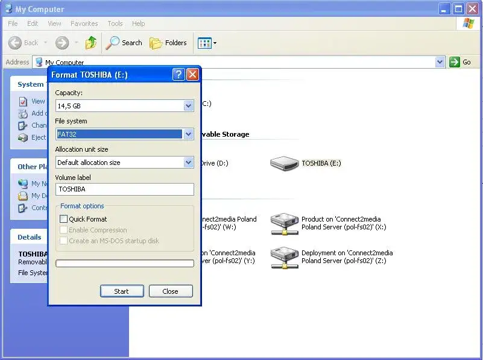Screen dimensions: 483x360
Task: Click the help question mark in Format dialog
Action: coord(178,75)
